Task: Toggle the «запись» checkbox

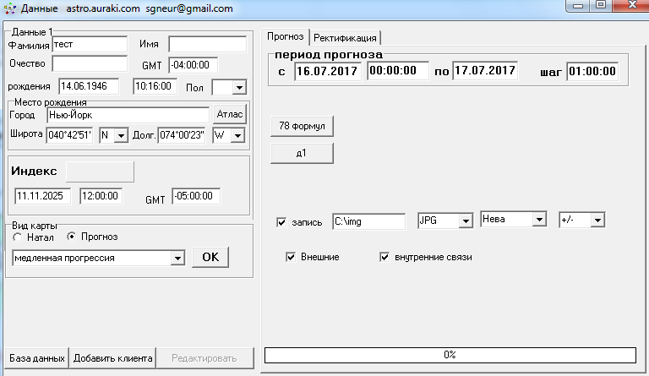Action: [282, 222]
